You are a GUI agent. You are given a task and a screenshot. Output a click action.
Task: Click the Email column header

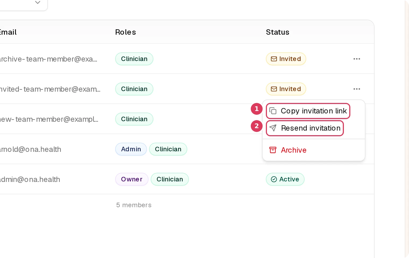point(8,32)
